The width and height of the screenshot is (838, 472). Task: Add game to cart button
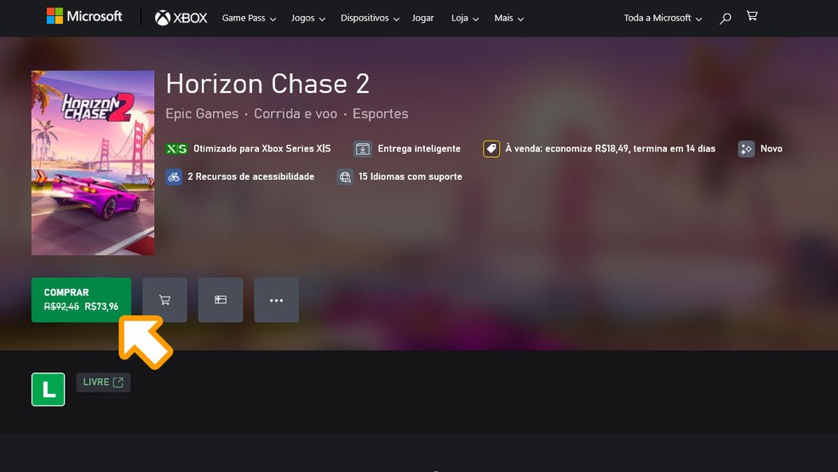[164, 300]
